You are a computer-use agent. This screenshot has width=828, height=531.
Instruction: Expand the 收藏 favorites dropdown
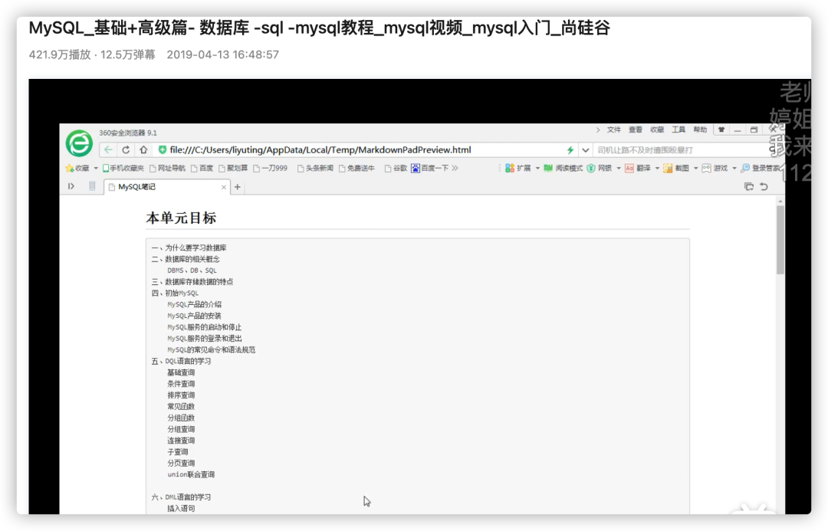(95, 168)
